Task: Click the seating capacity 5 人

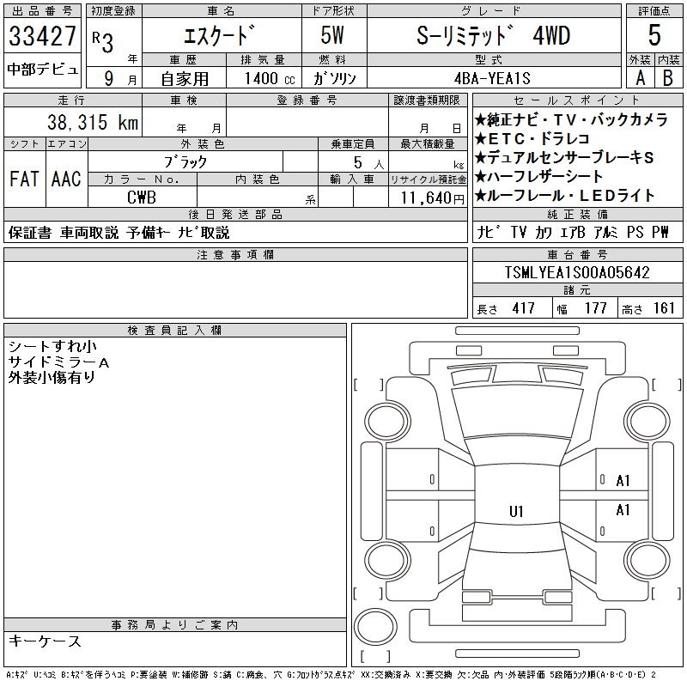Action: pos(368,163)
